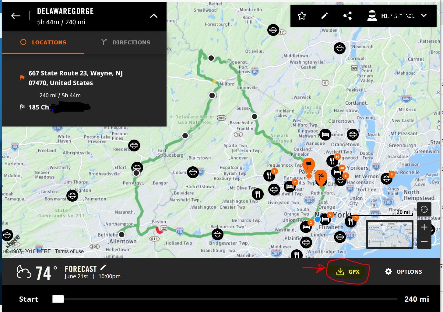Open the user account dropdown arrow
This screenshot has height=312, width=443.
424,16
